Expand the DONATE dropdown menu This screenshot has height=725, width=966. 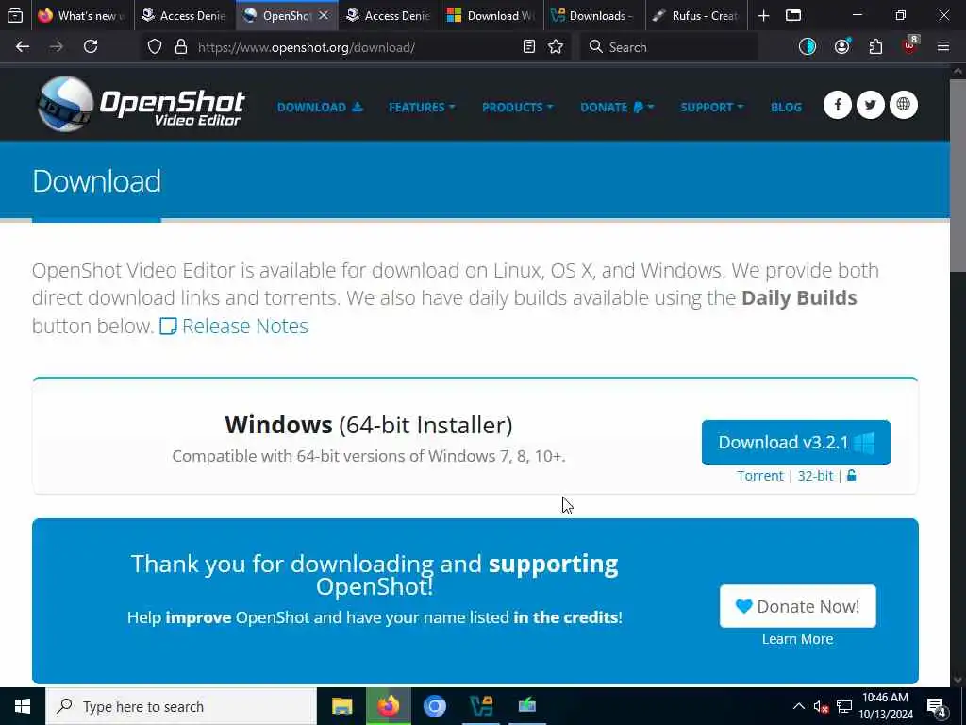coord(617,108)
